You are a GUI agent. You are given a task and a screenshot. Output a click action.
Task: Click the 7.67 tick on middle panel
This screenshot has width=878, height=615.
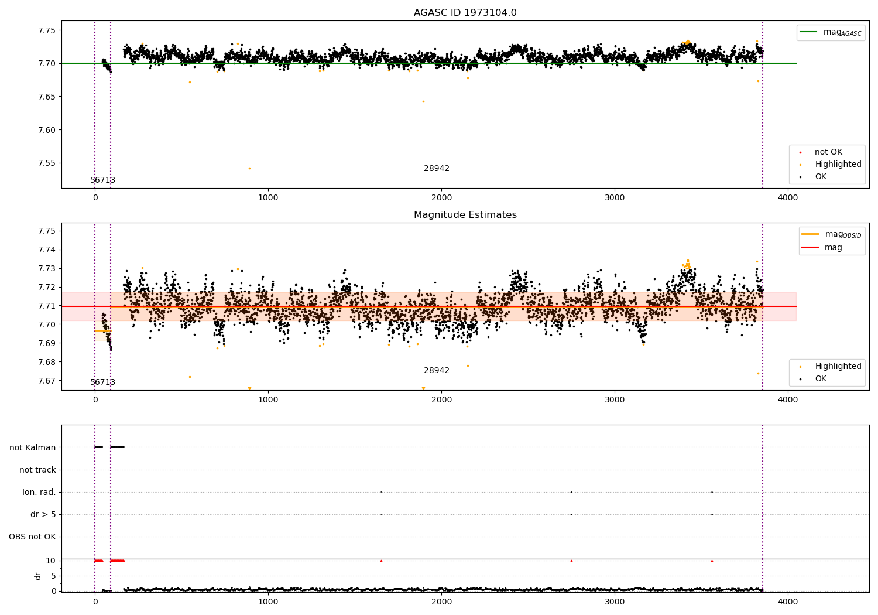tap(46, 381)
